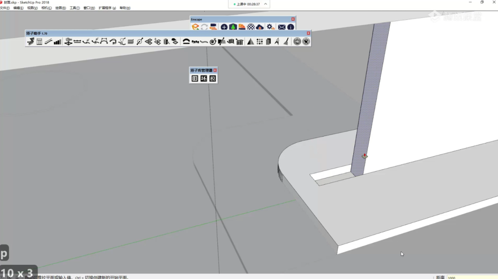This screenshot has height=279, width=498.
Task: Click Enscape cloud upload icon
Action: click(260, 27)
